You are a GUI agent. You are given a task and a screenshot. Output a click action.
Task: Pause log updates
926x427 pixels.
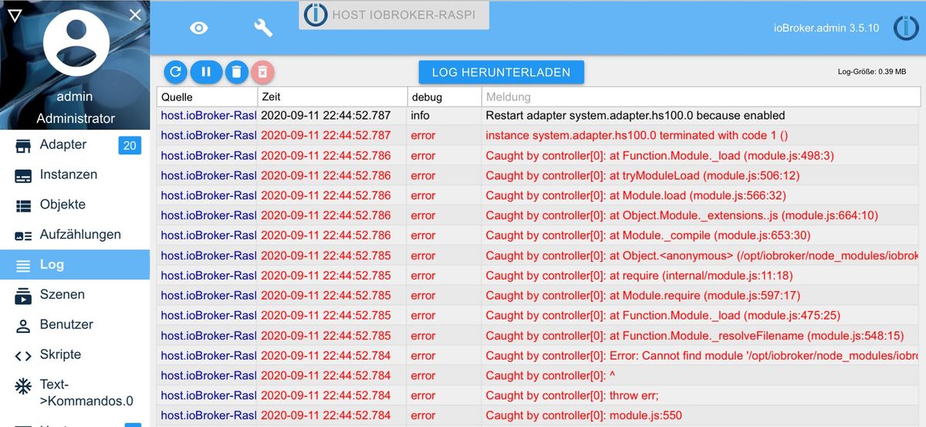pos(206,72)
